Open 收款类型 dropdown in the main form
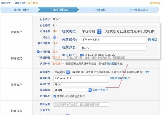The width and height of the screenshot is (162, 115). click(62, 72)
